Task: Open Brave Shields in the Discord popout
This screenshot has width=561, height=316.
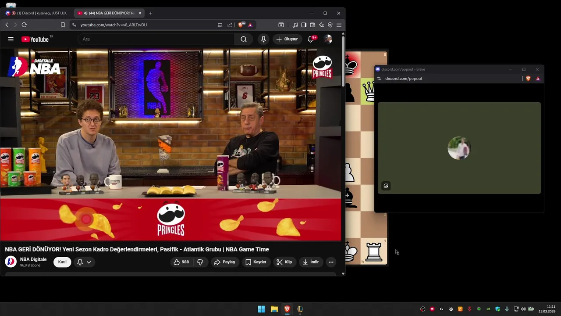Action: [528, 79]
